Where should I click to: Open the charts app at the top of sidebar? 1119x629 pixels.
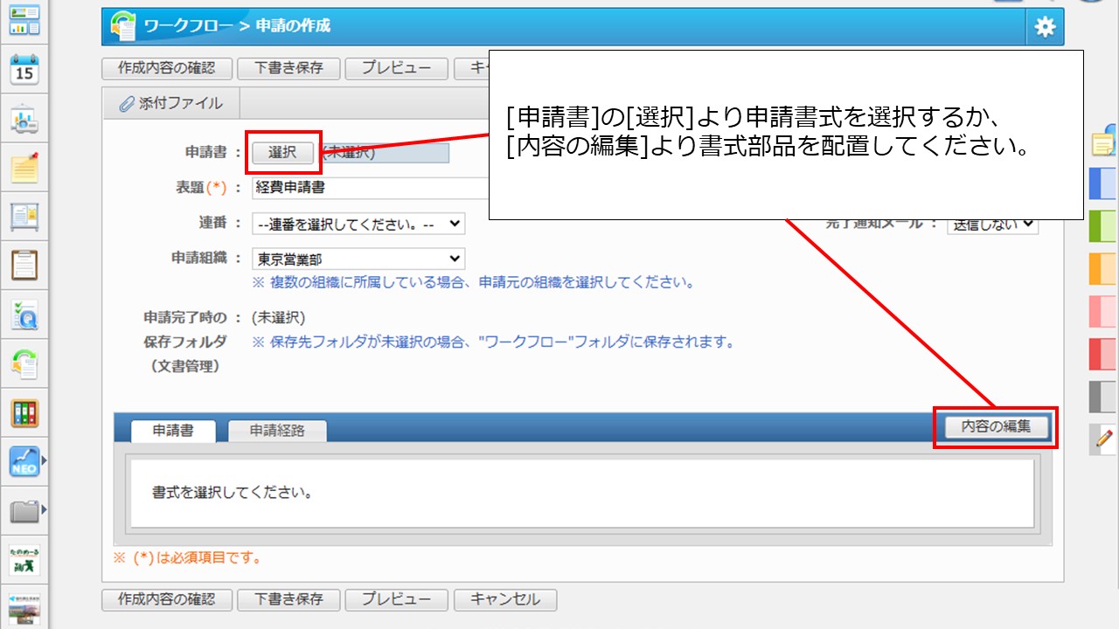pyautogui.click(x=24, y=19)
